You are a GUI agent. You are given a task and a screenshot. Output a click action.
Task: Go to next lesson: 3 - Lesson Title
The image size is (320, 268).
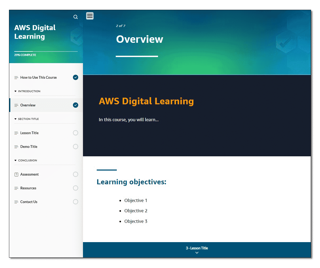[197, 250]
